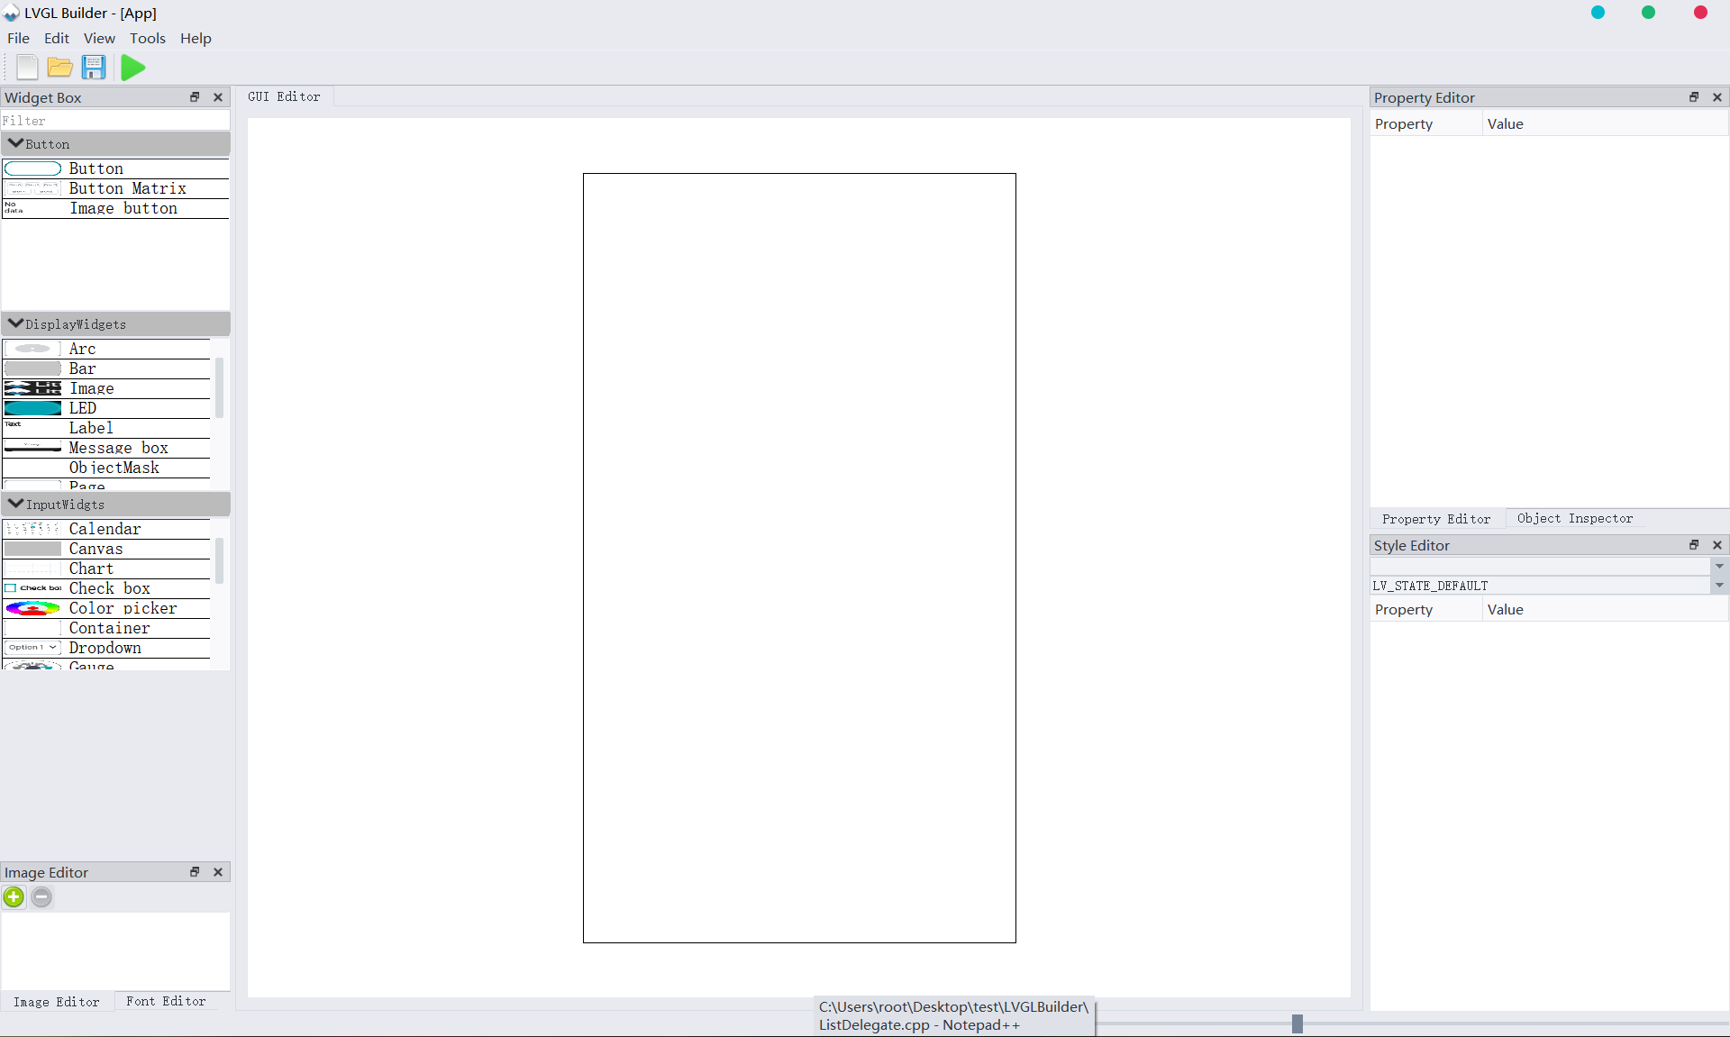Undock the Widget Box panel
The width and height of the screenshot is (1730, 1037).
[195, 97]
